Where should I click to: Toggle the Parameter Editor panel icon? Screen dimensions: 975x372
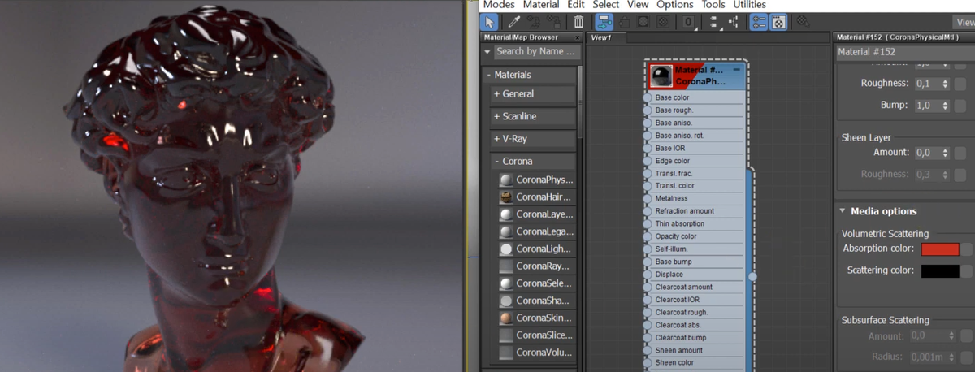[778, 22]
